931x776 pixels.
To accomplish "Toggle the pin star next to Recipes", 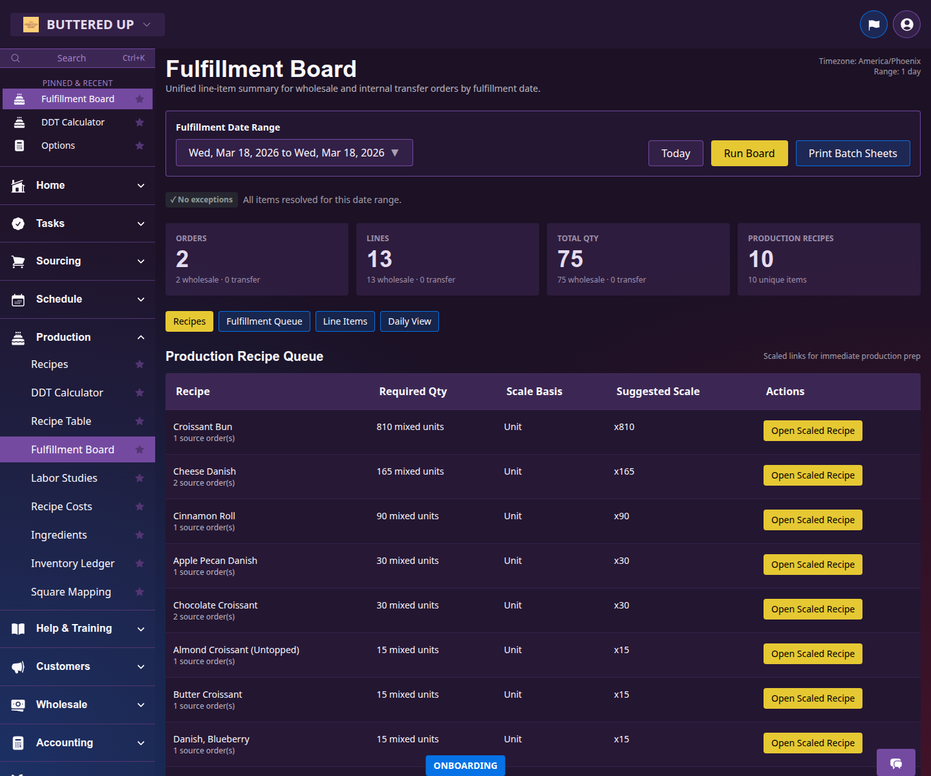I will (x=140, y=364).
